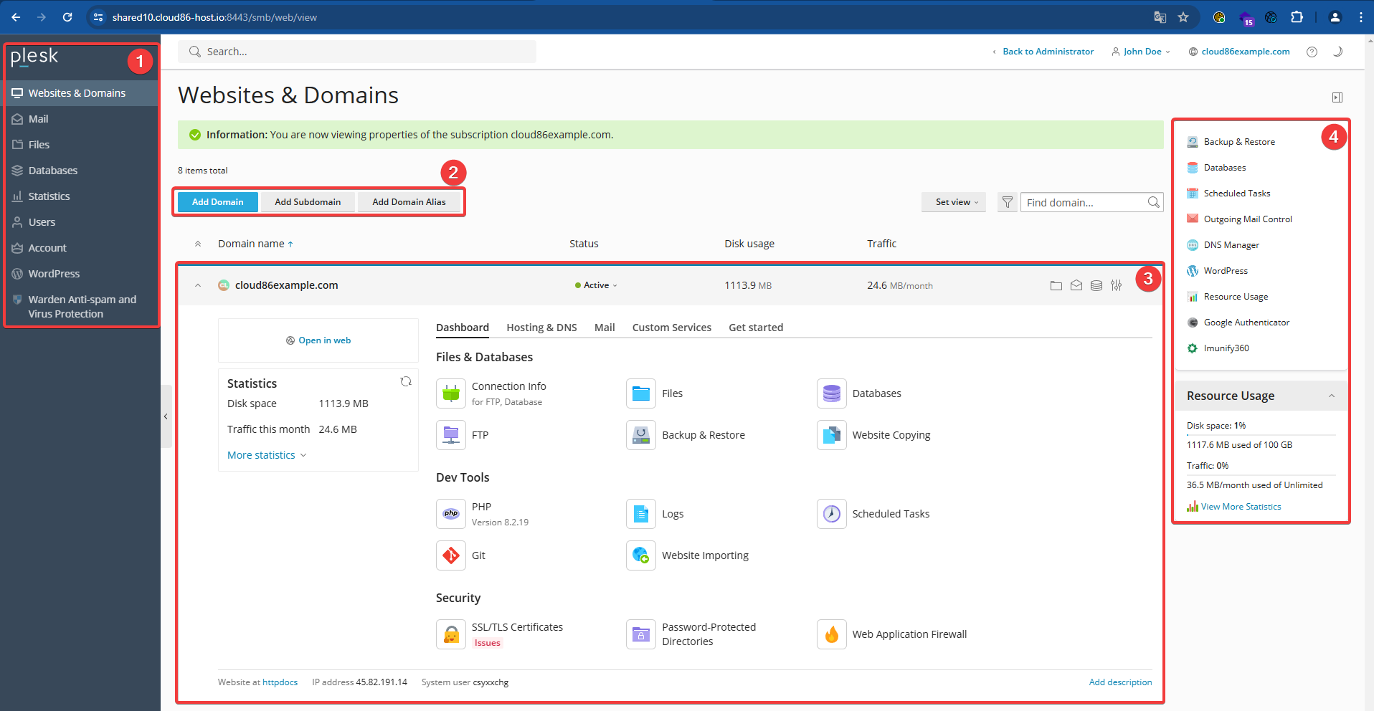Open the Git tool icon
This screenshot has width=1374, height=711.
[450, 555]
